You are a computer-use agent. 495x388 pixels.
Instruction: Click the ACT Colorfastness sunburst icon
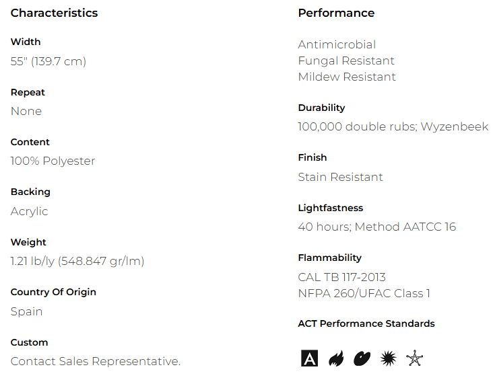click(388, 358)
